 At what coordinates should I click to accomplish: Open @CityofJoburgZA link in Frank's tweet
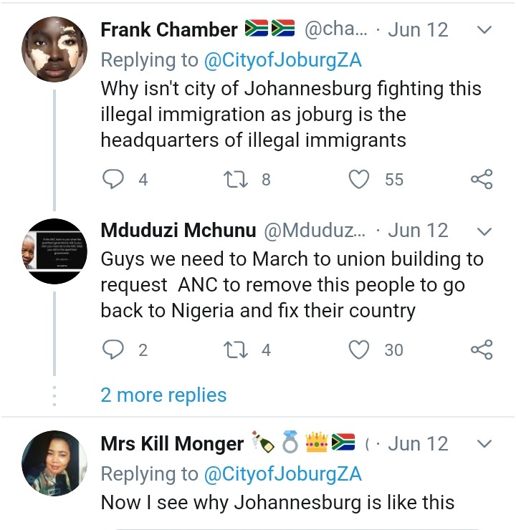tap(283, 60)
